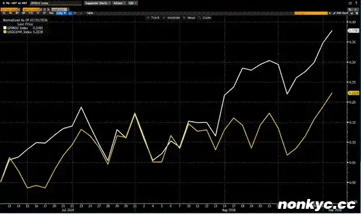The image size is (361, 214).
Task: Open the Edit dropdown menu
Action: pyautogui.click(x=132, y=3)
